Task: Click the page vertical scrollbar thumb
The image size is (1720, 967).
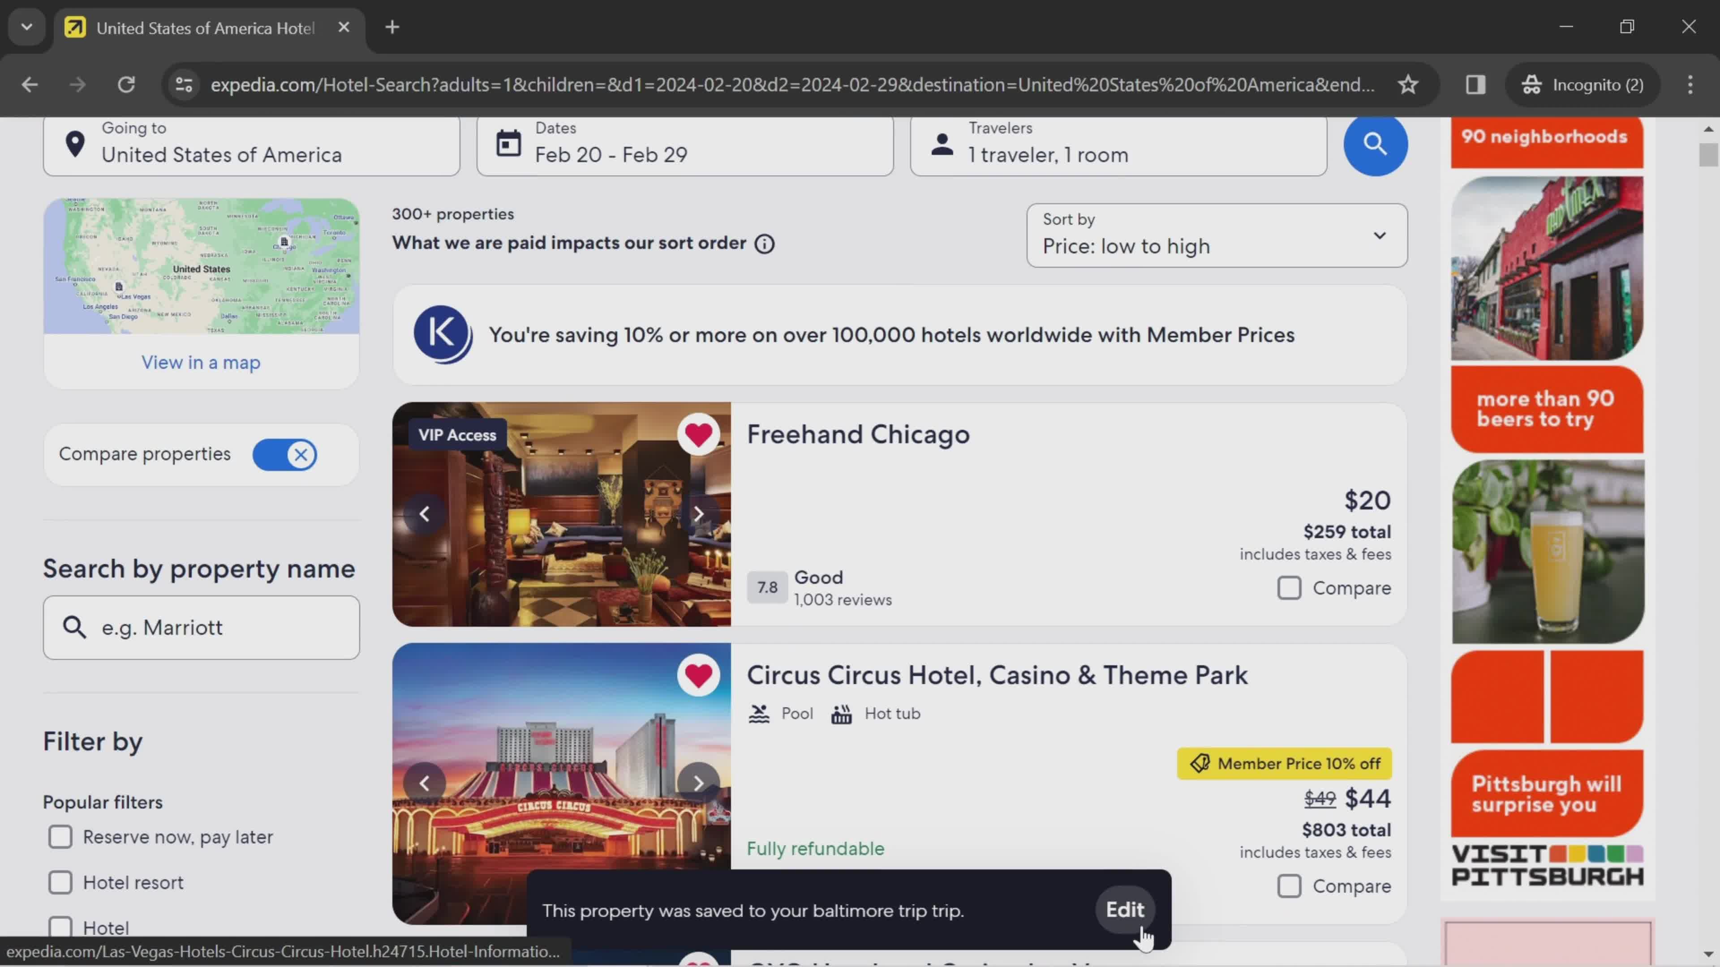Action: pyautogui.click(x=1709, y=155)
